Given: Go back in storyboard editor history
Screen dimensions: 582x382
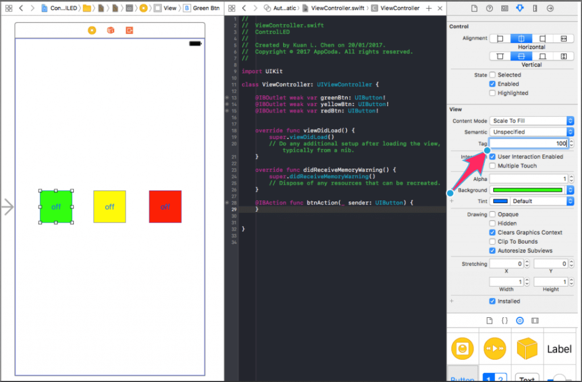Looking at the screenshot, I should click(x=21, y=8).
